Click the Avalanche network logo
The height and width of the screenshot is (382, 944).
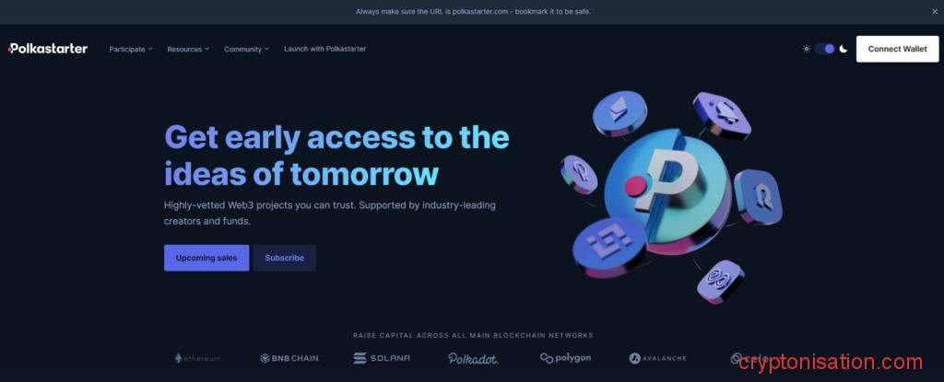[657, 358]
